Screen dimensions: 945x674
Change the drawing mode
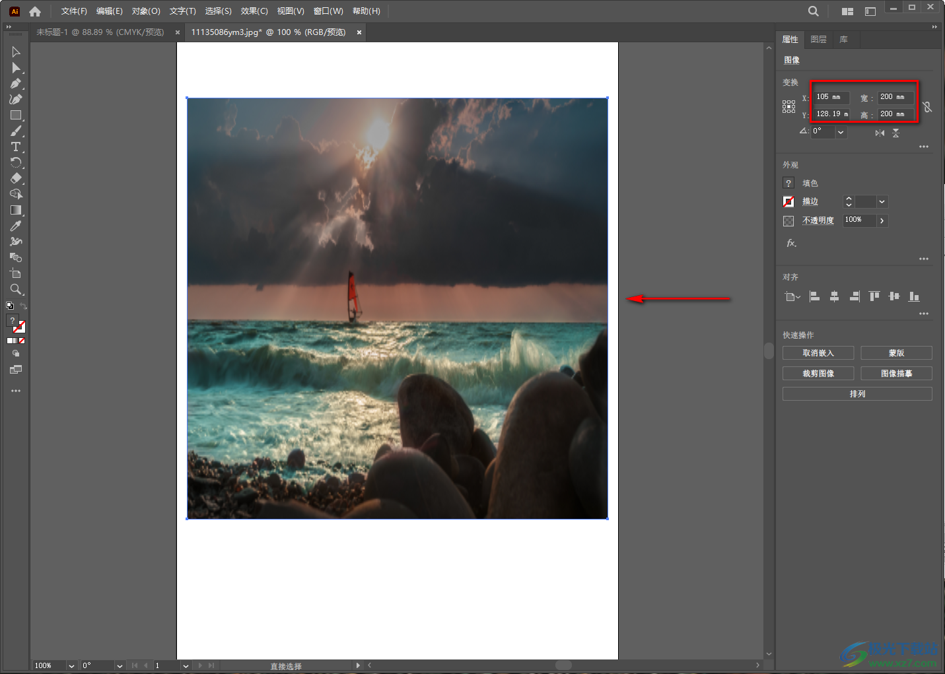pos(16,354)
